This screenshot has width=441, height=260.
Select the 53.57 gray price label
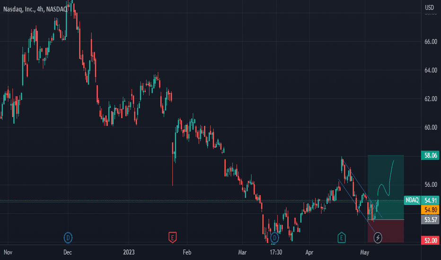[x=430, y=219]
